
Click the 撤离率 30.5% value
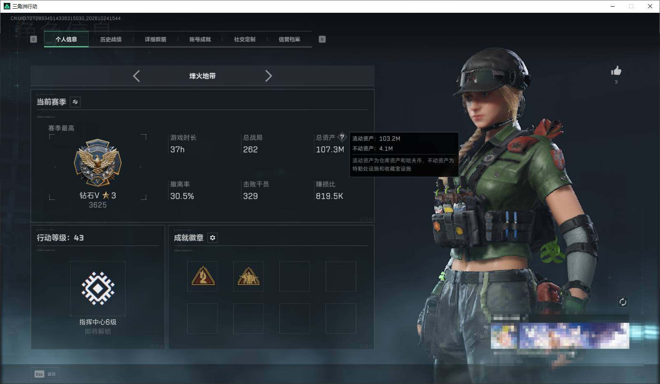pyautogui.click(x=182, y=196)
